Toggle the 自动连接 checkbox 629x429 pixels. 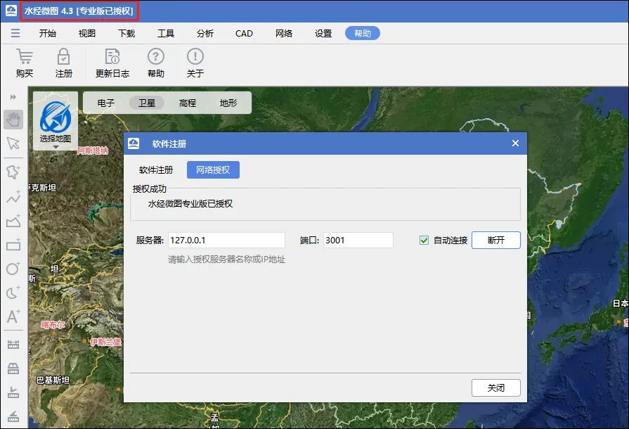coord(424,240)
